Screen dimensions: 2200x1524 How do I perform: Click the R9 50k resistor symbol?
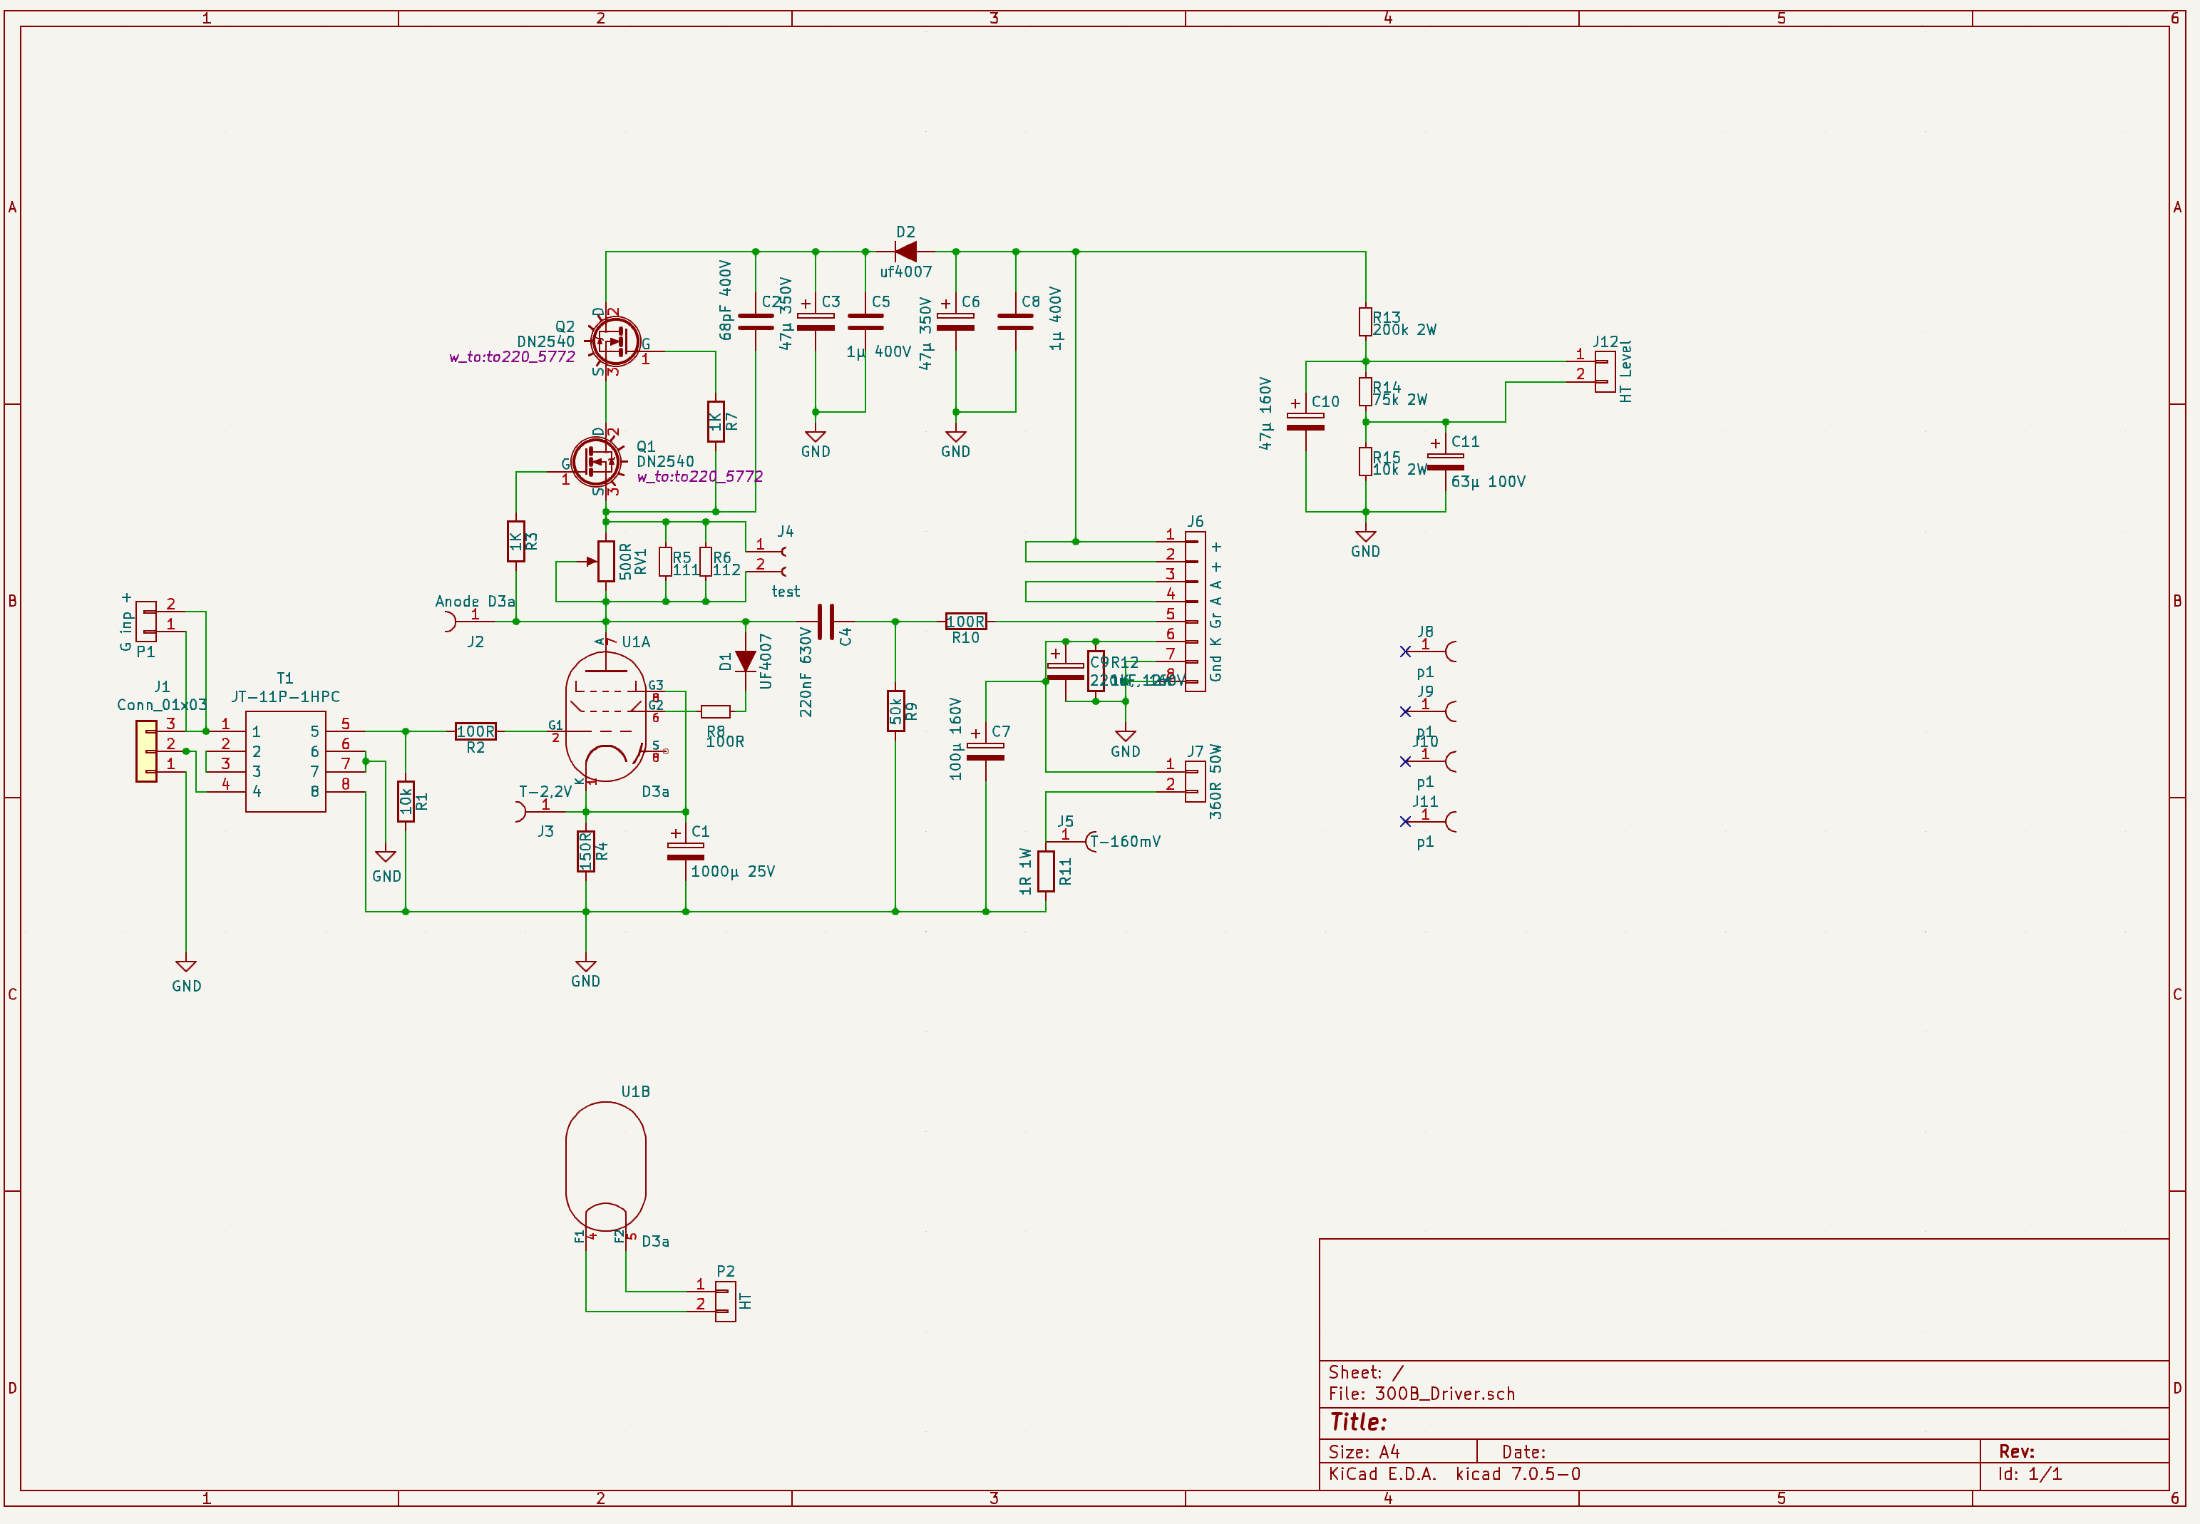(x=895, y=711)
